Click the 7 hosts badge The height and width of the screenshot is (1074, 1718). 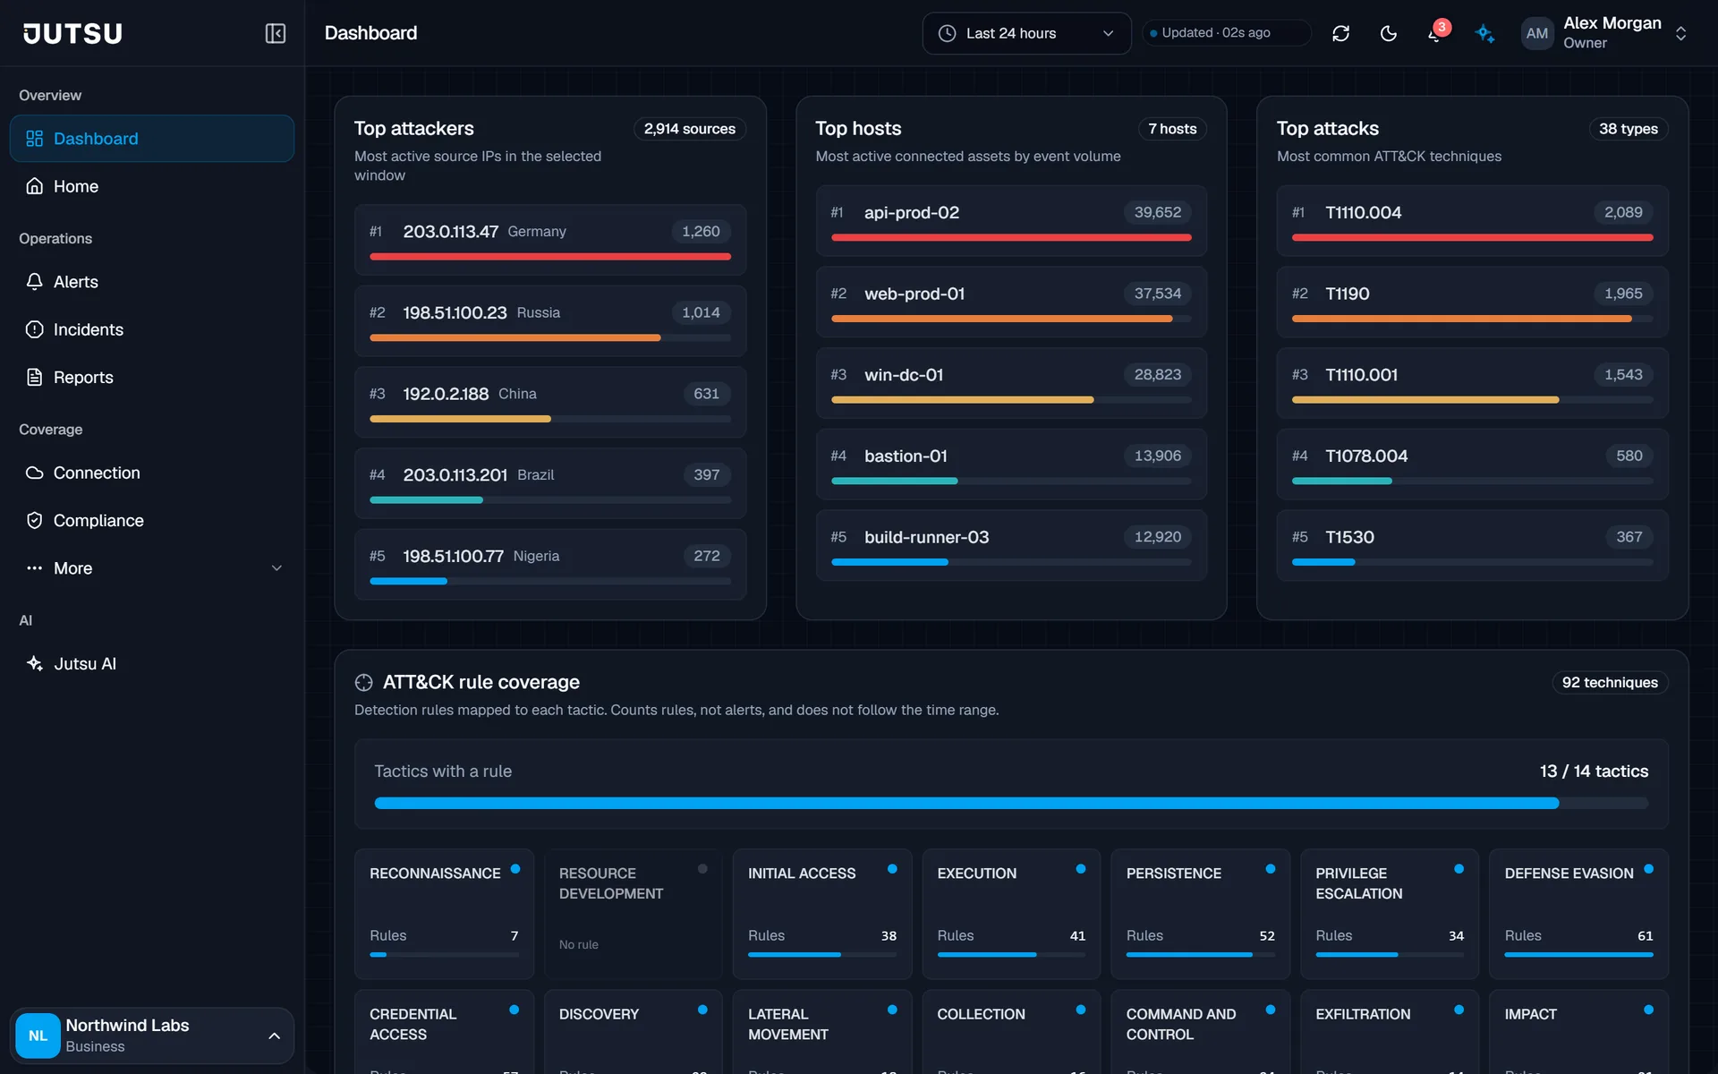click(1172, 129)
